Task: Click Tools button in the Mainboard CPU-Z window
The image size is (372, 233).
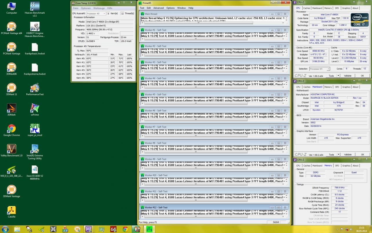Action: [331, 155]
